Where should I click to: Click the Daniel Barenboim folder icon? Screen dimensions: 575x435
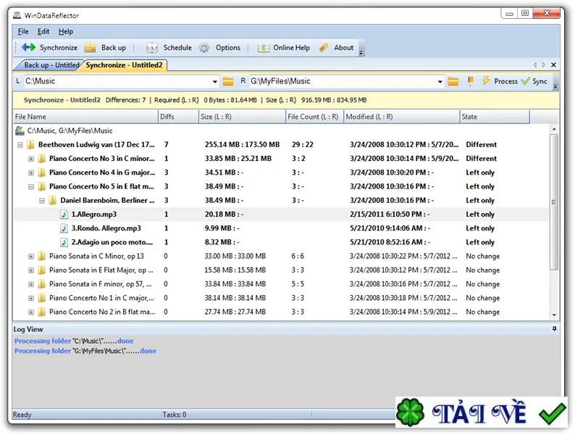tap(53, 200)
